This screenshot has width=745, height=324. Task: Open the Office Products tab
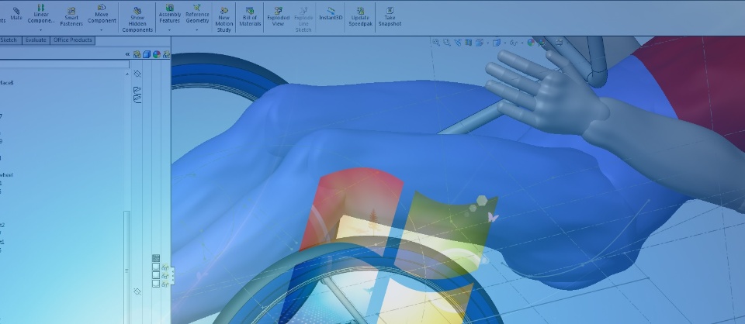point(73,40)
